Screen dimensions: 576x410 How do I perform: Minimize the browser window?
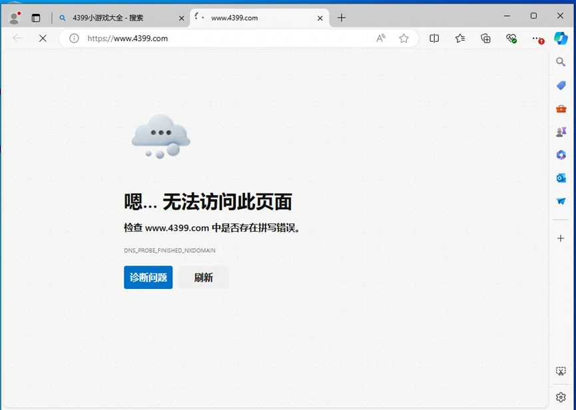click(507, 16)
